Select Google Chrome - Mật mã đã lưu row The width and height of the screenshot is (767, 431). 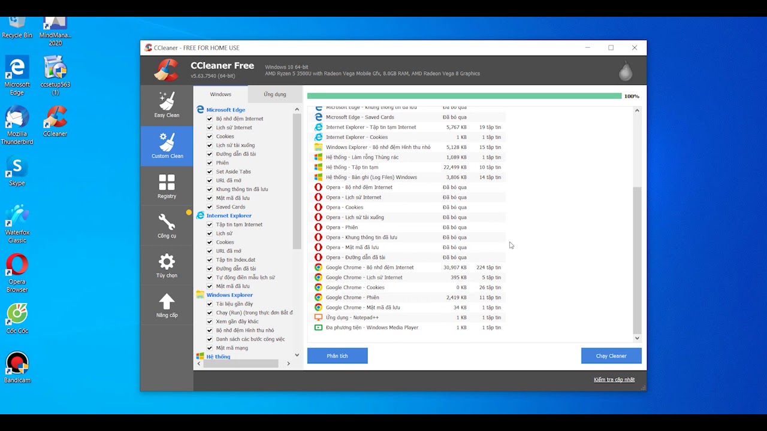(410, 308)
